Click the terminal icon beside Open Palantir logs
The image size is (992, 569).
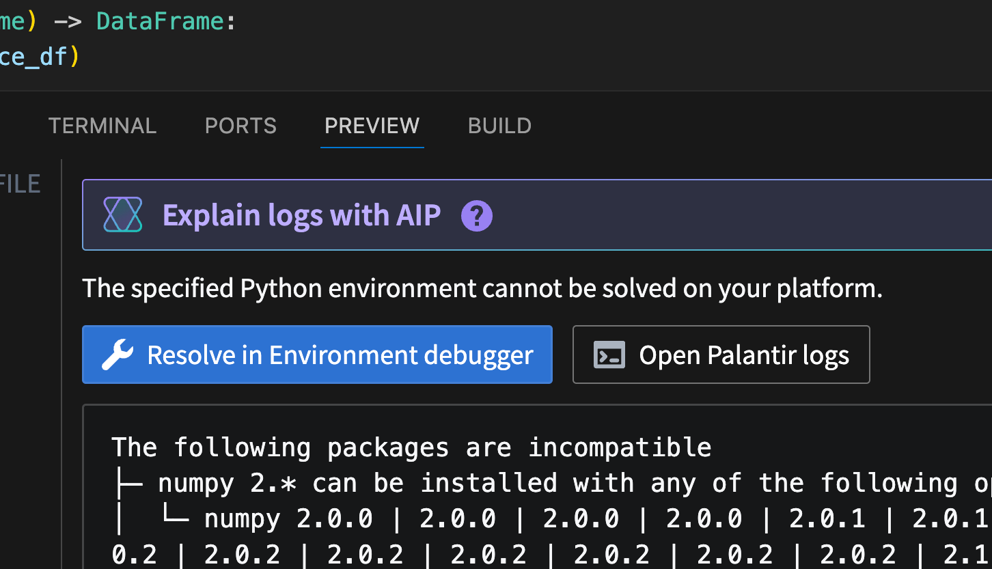point(610,355)
